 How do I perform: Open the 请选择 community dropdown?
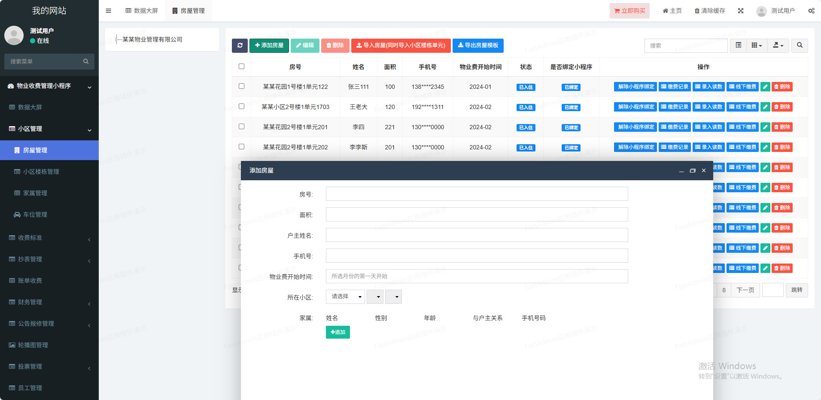click(x=345, y=297)
